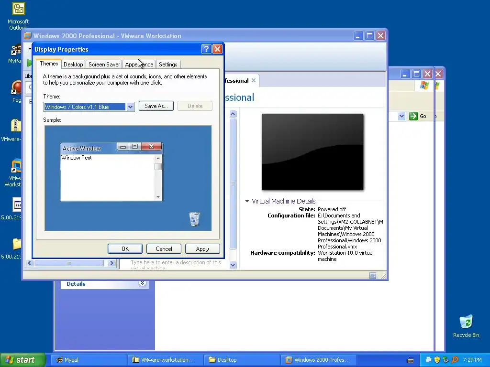The height and width of the screenshot is (367, 490).
Task: Collapse the Virtual Machine Details section
Action: click(x=247, y=201)
